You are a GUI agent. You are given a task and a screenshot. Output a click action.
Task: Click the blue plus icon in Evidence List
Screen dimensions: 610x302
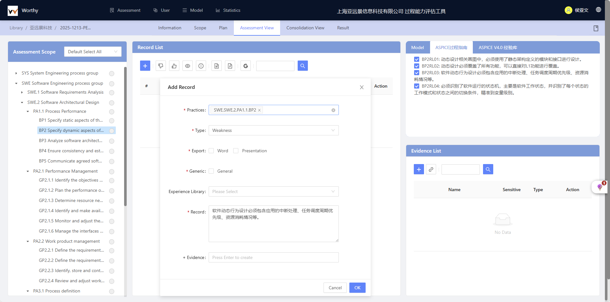click(x=419, y=169)
